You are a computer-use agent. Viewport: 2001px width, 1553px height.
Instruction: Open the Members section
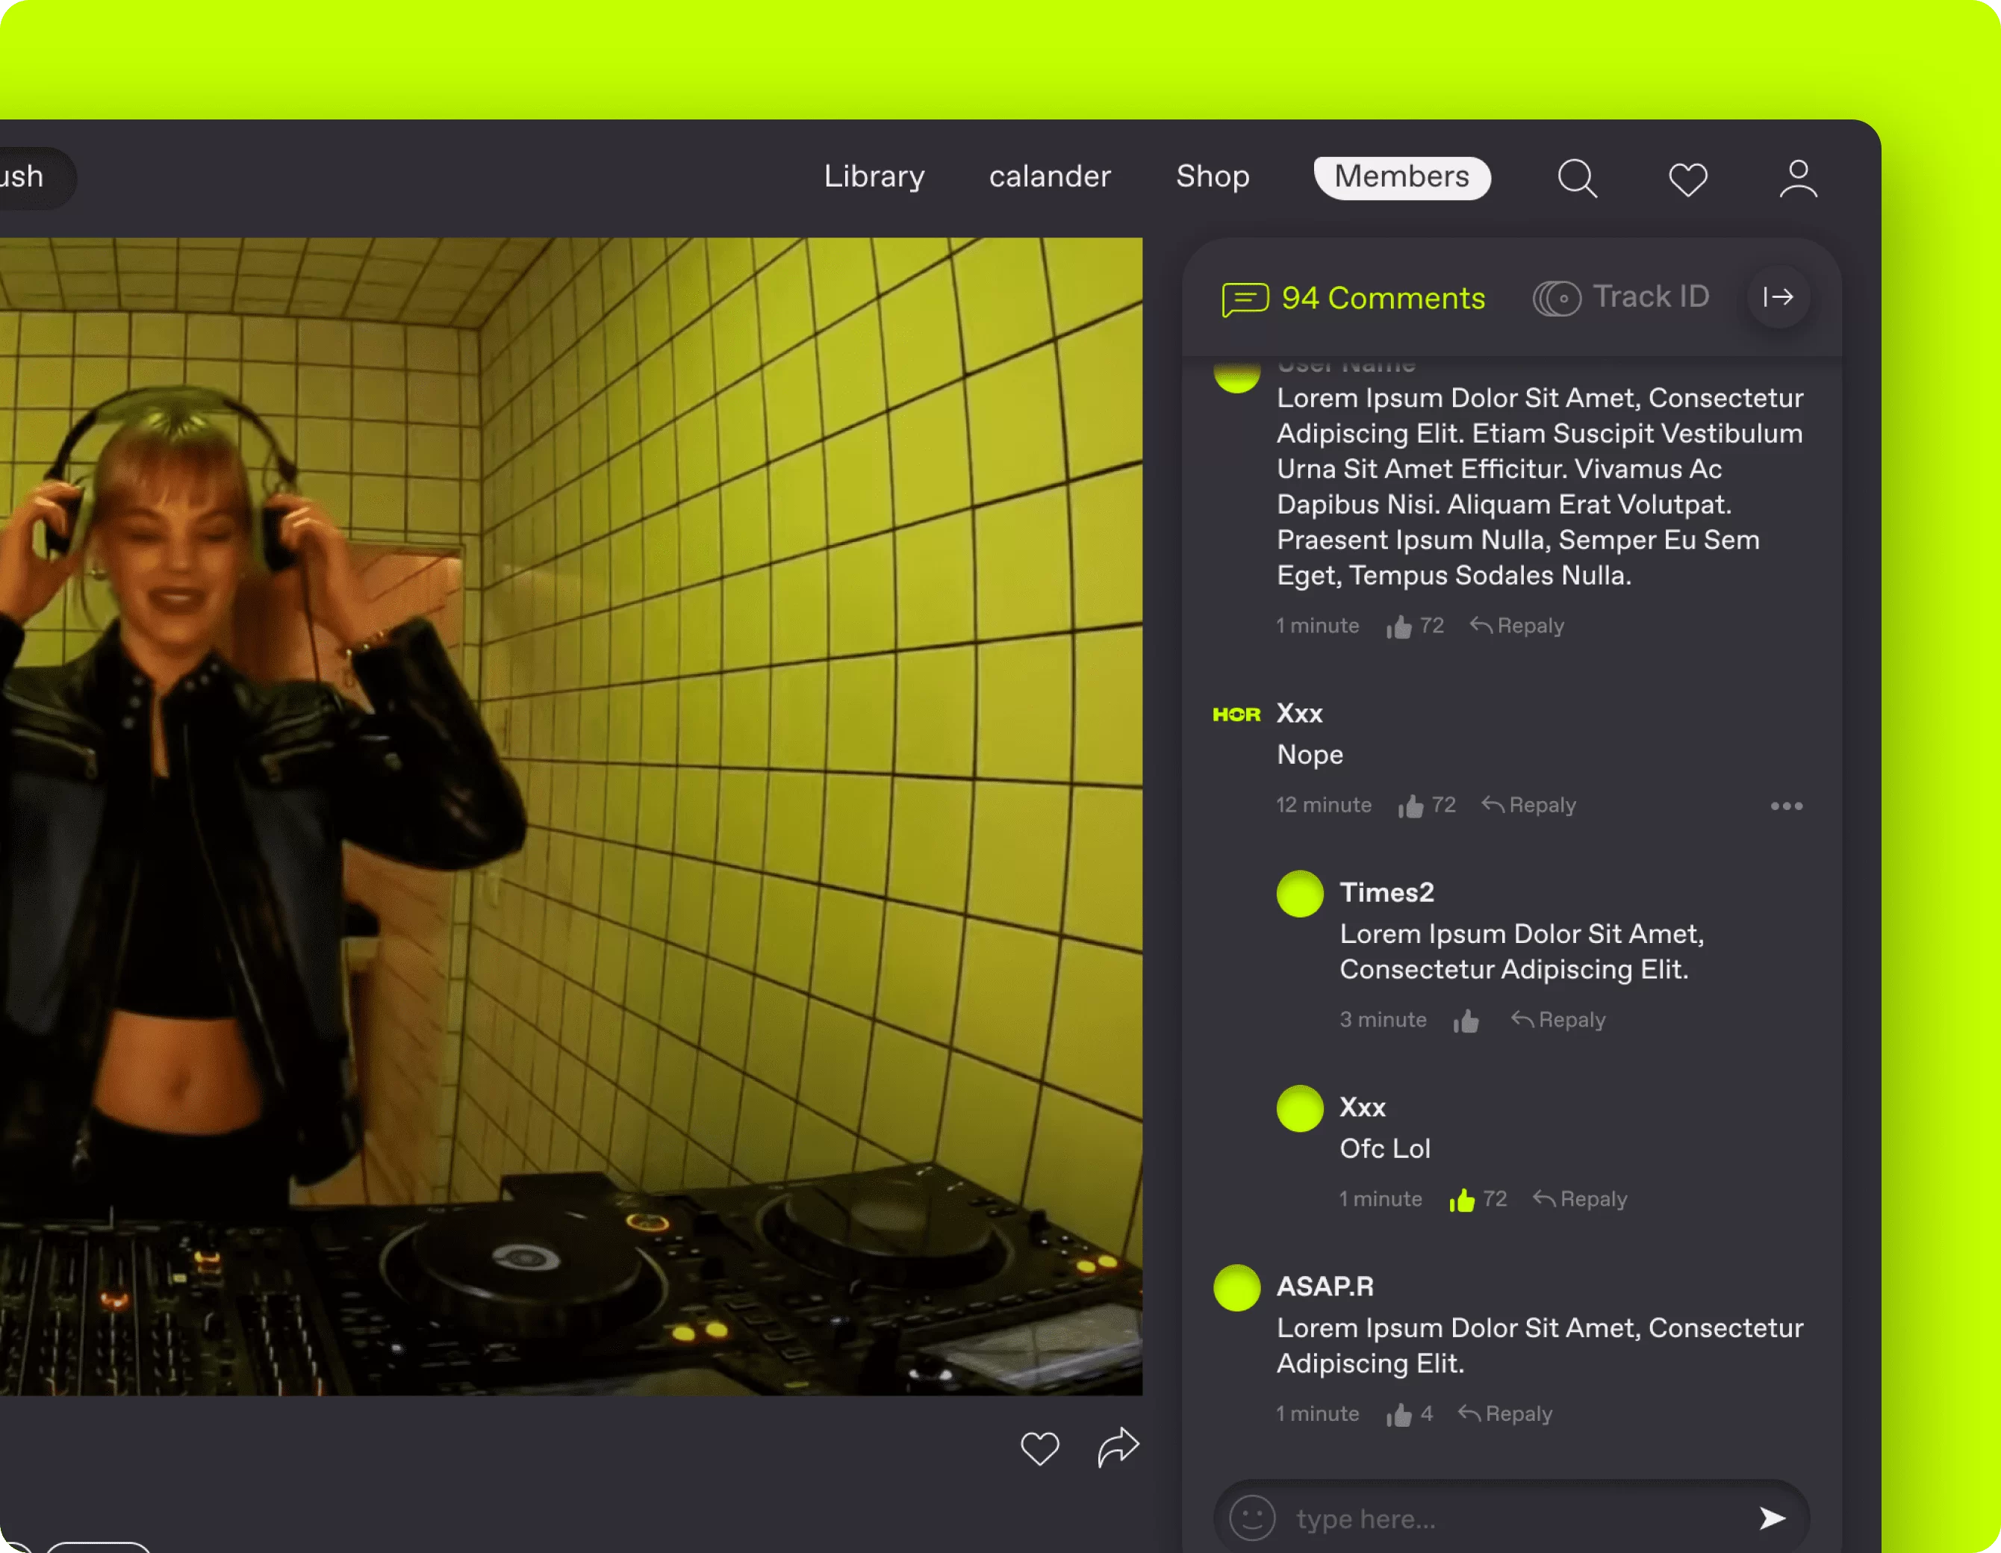1401,177
